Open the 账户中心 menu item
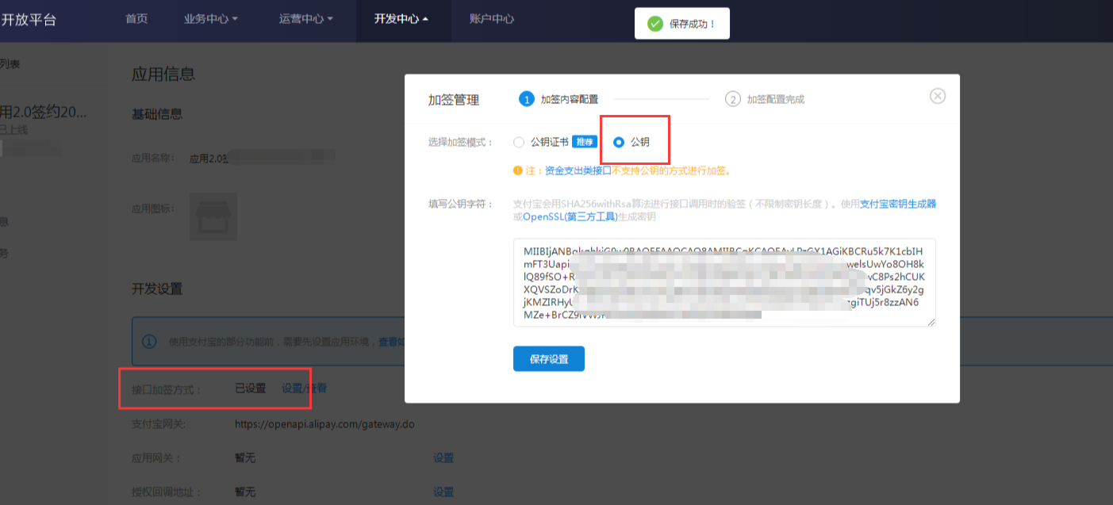The width and height of the screenshot is (1113, 505). pos(491,19)
